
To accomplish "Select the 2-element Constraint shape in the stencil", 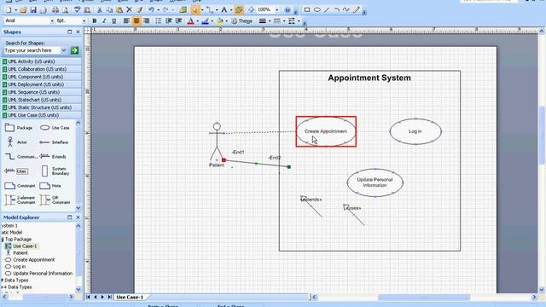I will (x=20, y=200).
